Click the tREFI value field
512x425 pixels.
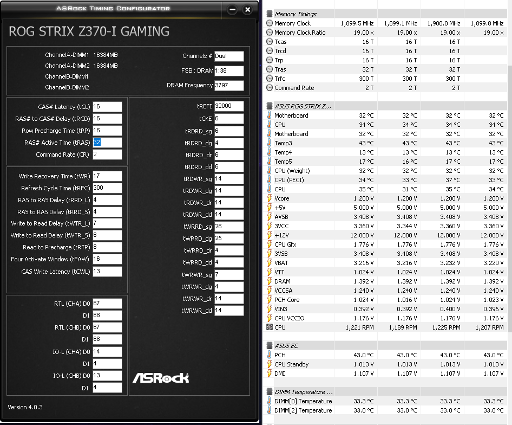pyautogui.click(x=229, y=106)
